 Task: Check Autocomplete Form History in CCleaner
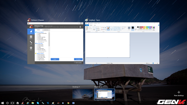point(37,41)
